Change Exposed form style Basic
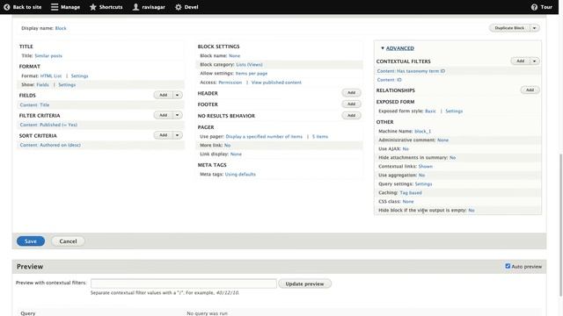 [x=430, y=111]
